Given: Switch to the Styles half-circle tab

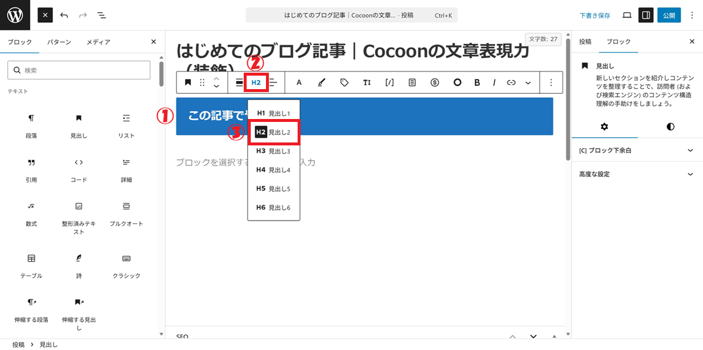Looking at the screenshot, I should pyautogui.click(x=670, y=126).
